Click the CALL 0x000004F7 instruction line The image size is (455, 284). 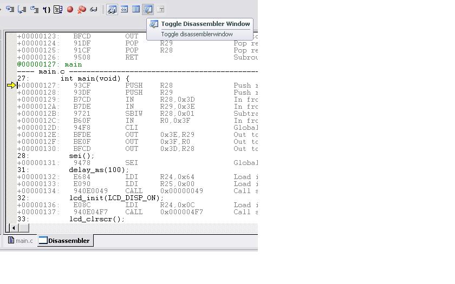pos(137,212)
